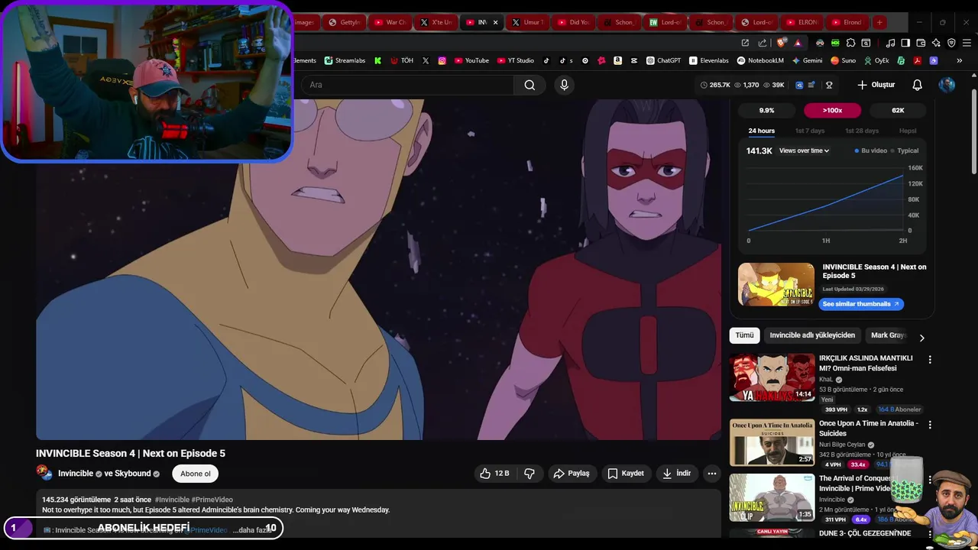Viewport: 978px width, 550px height.
Task: Select the 1st 7 days tab
Action: point(810,131)
